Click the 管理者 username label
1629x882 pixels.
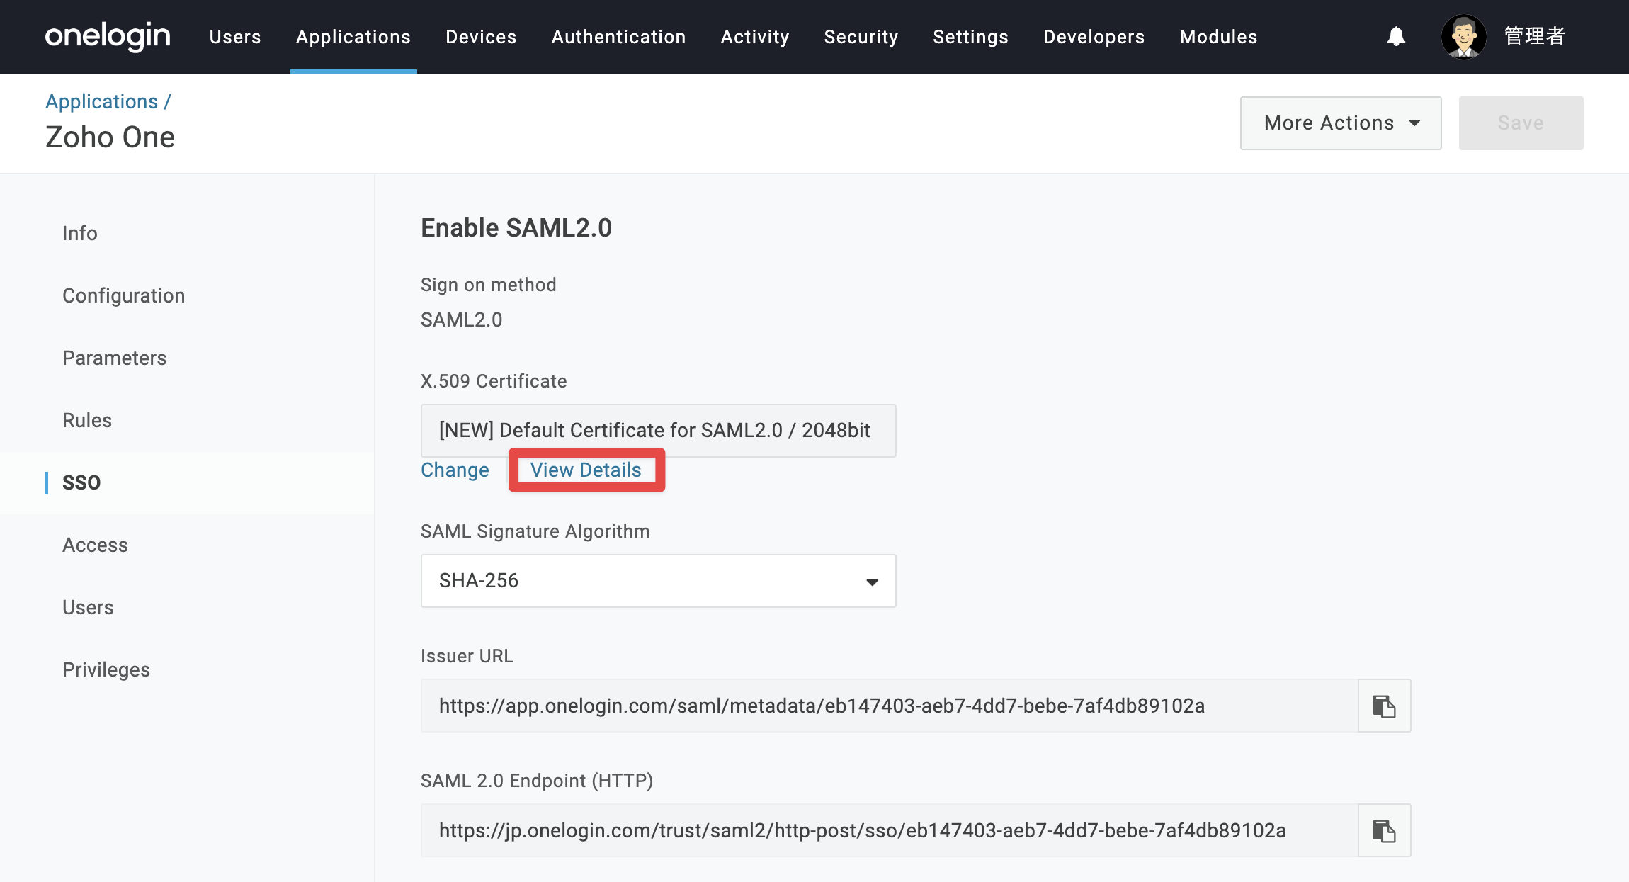coord(1534,36)
